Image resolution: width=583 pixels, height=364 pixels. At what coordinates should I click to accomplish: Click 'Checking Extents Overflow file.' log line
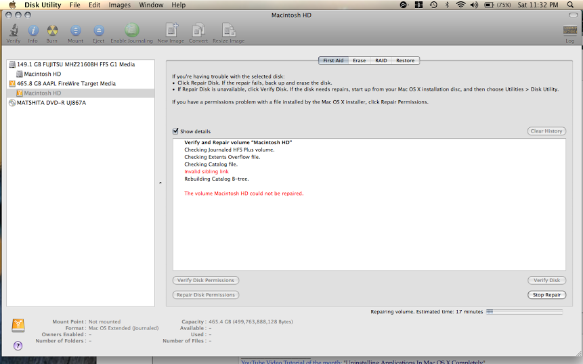click(222, 157)
